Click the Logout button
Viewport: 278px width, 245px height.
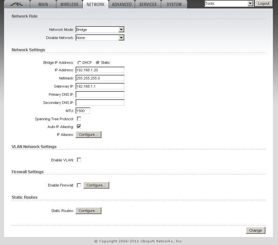[263, 3]
